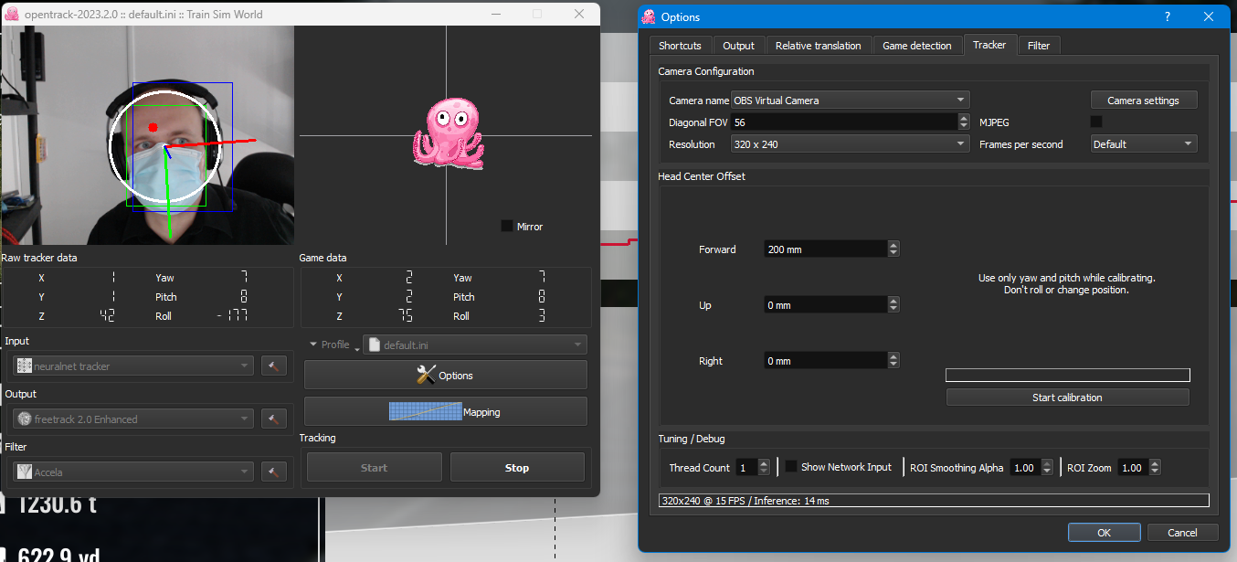Expand the default.ini profile combo box

[475, 345]
